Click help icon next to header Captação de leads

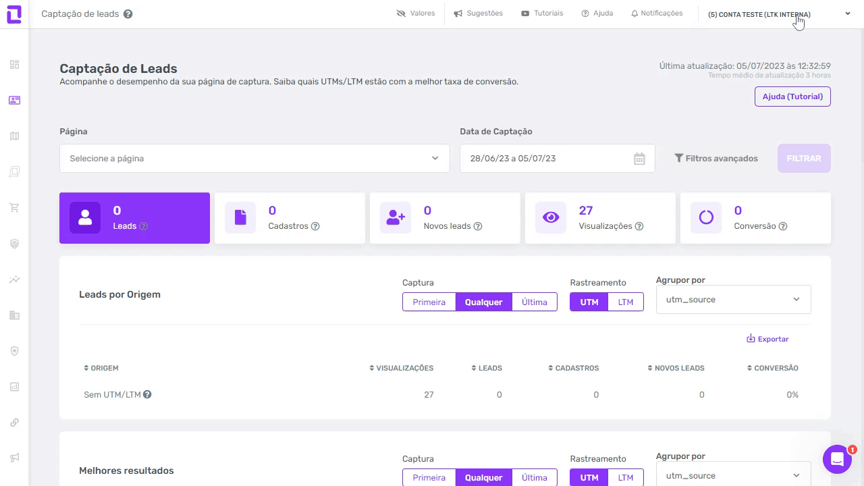(x=128, y=14)
